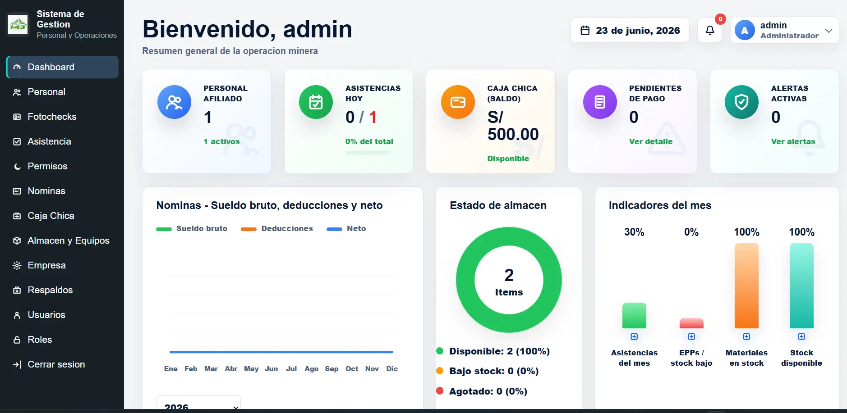
Task: Click Disponible: 2 (100%) legend entry
Action: click(493, 351)
